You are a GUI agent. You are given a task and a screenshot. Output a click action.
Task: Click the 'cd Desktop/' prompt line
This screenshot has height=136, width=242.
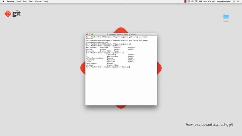click(x=108, y=67)
